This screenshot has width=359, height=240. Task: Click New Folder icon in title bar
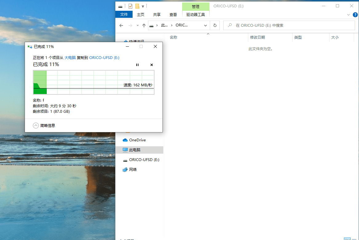pyautogui.click(x=137, y=6)
